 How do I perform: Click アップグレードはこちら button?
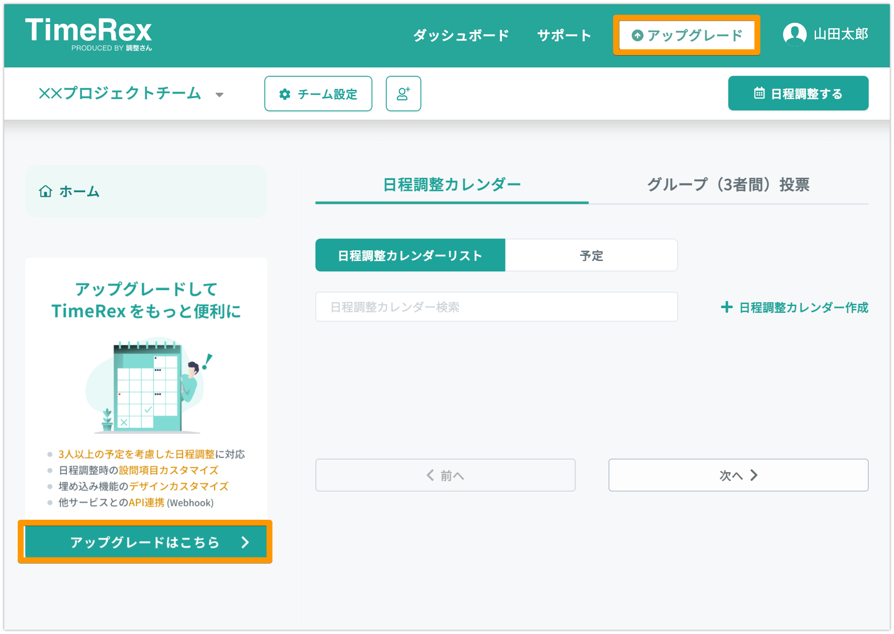[146, 542]
